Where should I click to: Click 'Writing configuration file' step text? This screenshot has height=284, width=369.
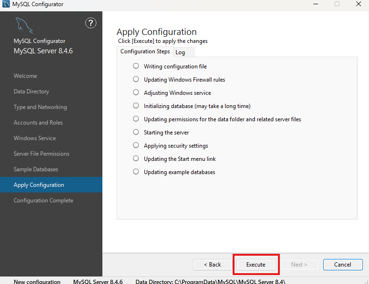point(176,67)
